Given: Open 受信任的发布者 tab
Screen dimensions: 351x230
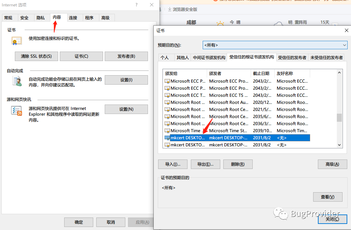Looking at the screenshot, I should pyautogui.click(x=292, y=58).
